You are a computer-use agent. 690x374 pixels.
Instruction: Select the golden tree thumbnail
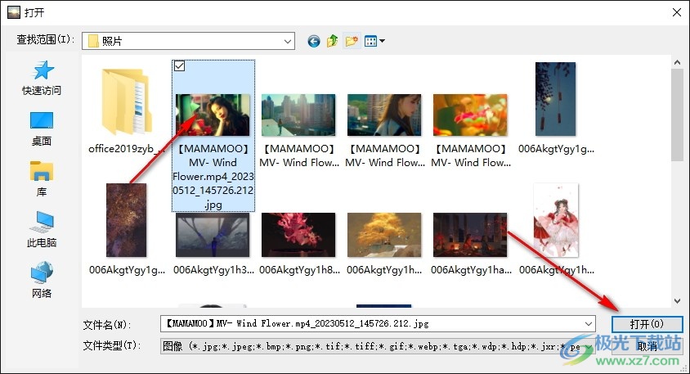pyautogui.click(x=384, y=234)
